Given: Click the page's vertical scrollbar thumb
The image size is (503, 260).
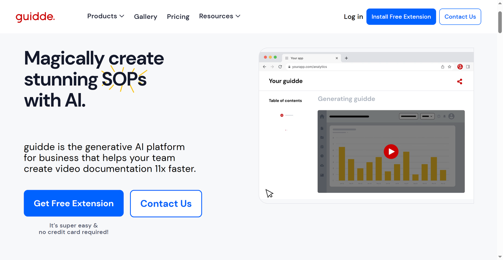Looking at the screenshot, I should [500, 22].
